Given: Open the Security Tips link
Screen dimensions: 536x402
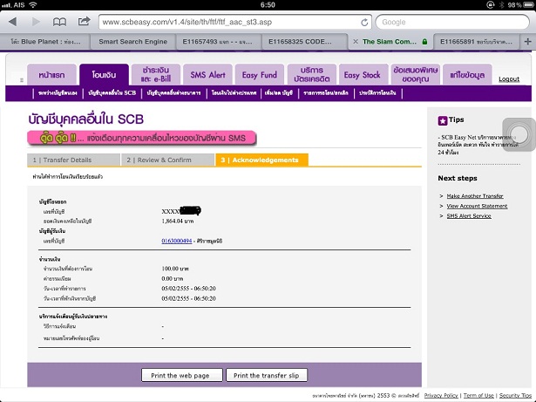Looking at the screenshot, I should (515, 395).
